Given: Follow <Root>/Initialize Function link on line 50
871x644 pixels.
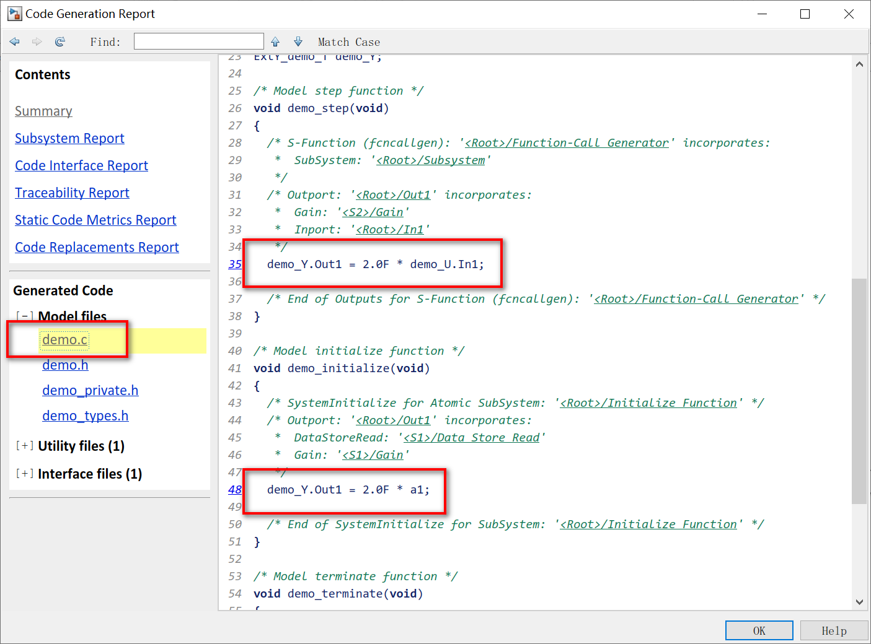Looking at the screenshot, I should [x=648, y=524].
